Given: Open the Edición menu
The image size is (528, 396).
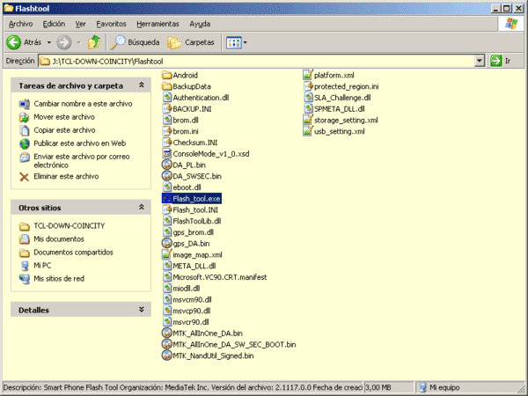Looking at the screenshot, I should [x=54, y=24].
